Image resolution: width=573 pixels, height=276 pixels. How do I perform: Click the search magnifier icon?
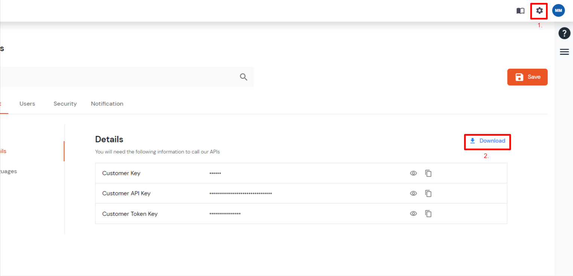click(x=244, y=77)
